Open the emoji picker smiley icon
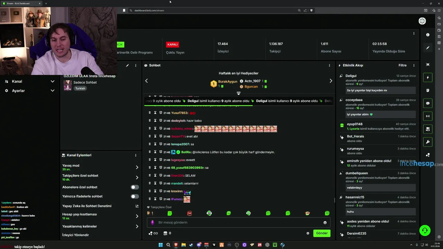The width and height of the screenshot is (443, 249). click(x=325, y=223)
